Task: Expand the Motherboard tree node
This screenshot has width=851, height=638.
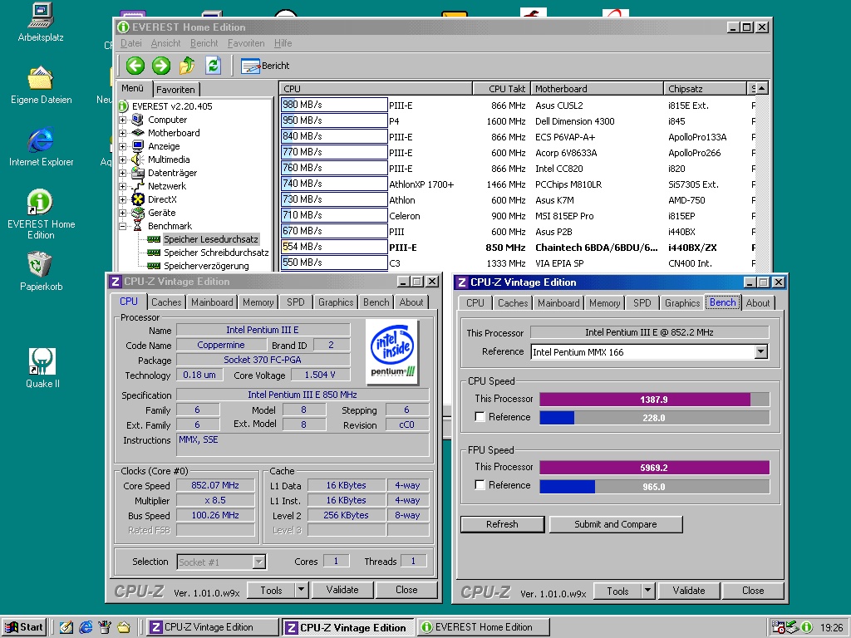Action: click(123, 133)
